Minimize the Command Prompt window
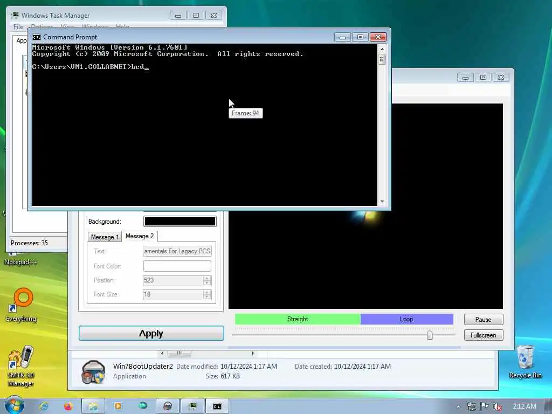 (x=342, y=37)
